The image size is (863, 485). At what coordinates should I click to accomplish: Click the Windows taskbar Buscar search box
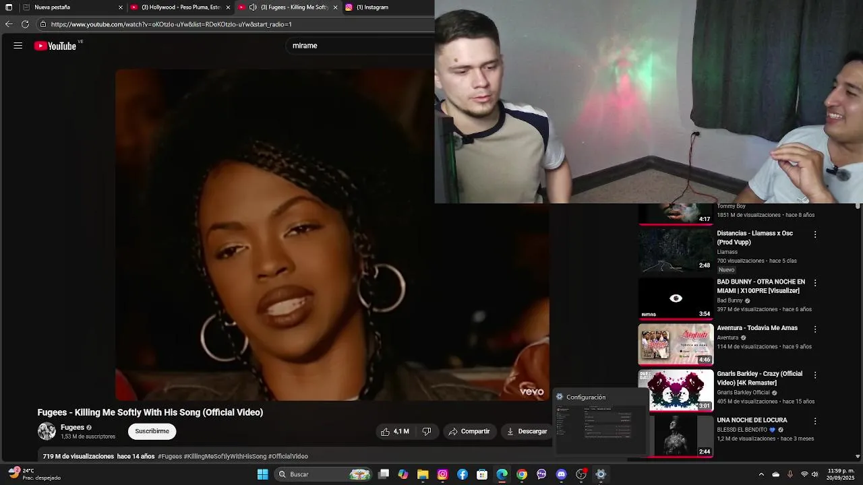point(324,474)
